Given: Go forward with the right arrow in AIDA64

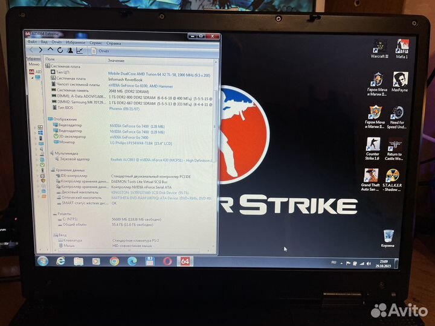Looking at the screenshot, I should pyautogui.click(x=40, y=50).
